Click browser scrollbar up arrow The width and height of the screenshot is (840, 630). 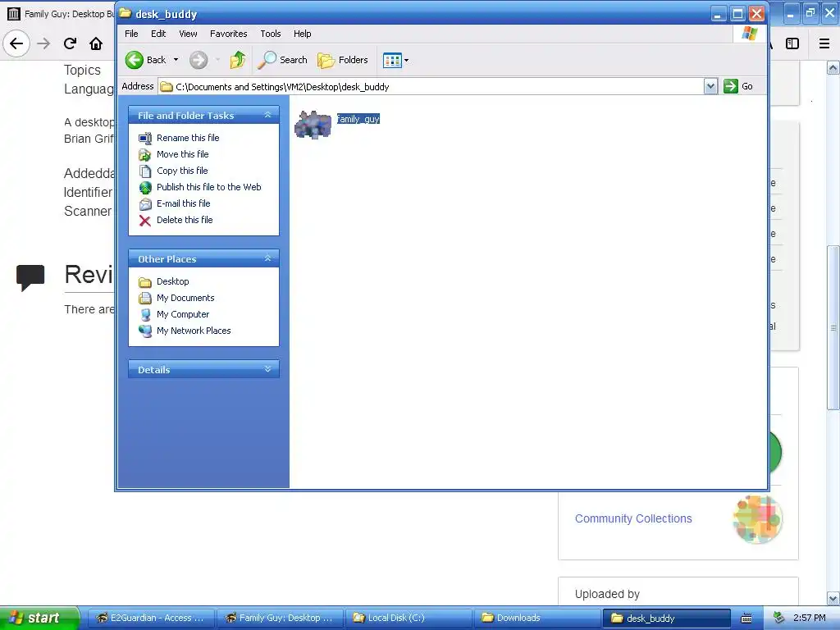tap(833, 67)
